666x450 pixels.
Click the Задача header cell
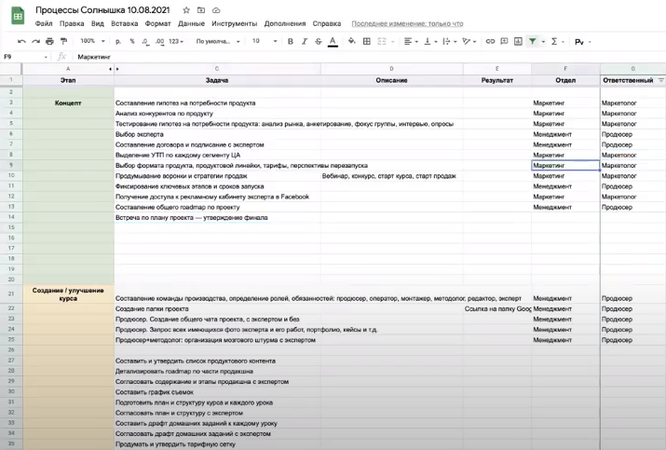click(x=217, y=80)
